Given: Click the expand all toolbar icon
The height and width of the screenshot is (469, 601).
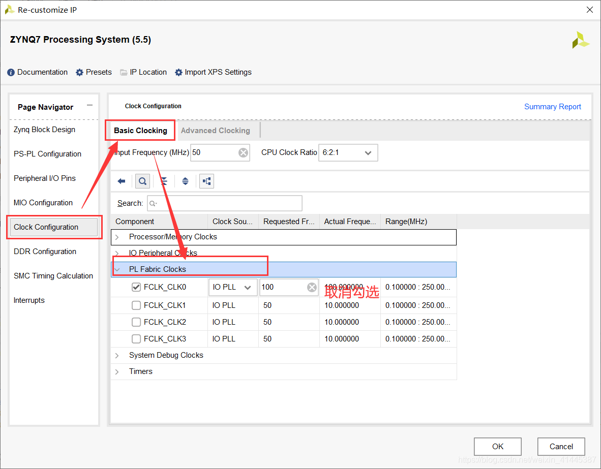Looking at the screenshot, I should click(x=185, y=181).
